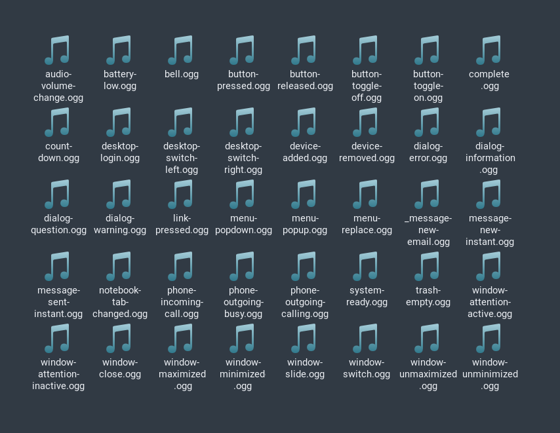Click the "device-removed.ogg" file name
The height and width of the screenshot is (433, 560).
(x=367, y=152)
